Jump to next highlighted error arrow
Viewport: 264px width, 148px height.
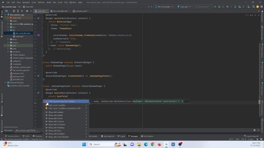click(x=259, y=15)
